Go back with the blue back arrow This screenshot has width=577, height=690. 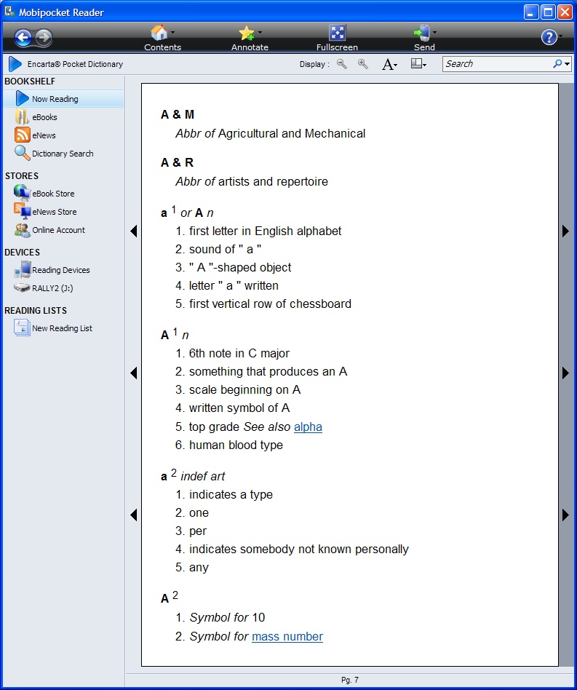23,38
